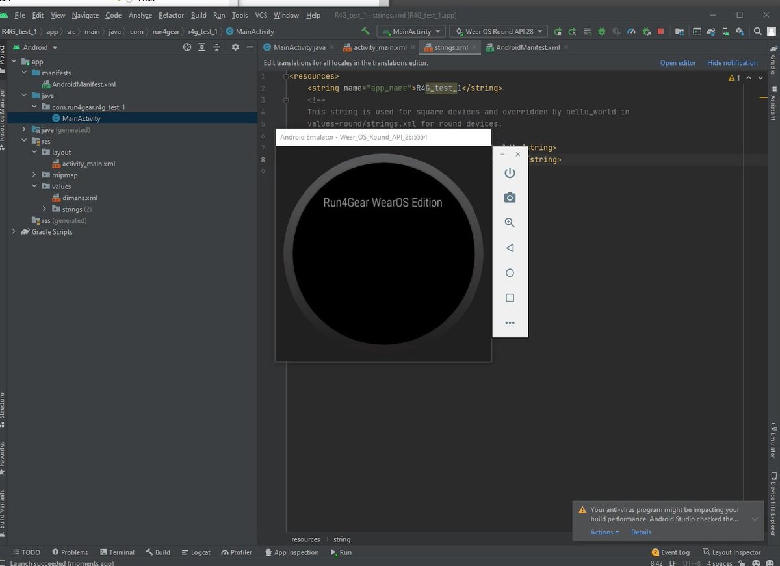Click the Select Opened File target icon
The height and width of the screenshot is (566, 780).
[187, 47]
